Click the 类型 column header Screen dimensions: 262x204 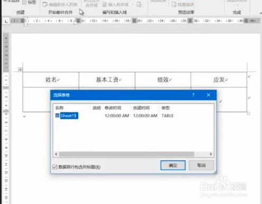pos(165,108)
